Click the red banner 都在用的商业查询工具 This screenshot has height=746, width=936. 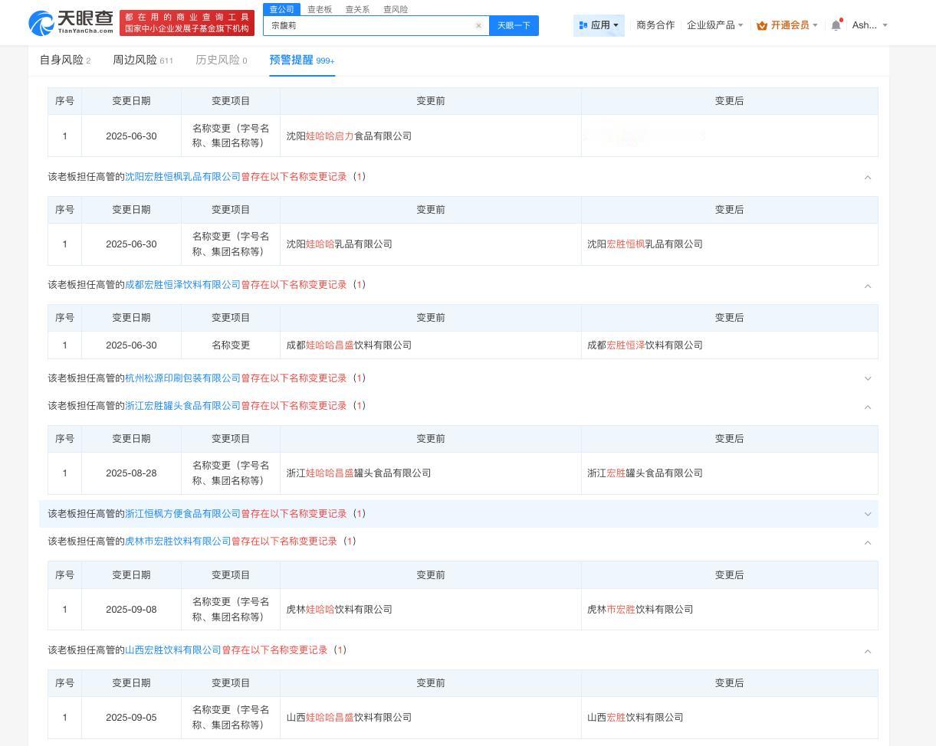coord(187,23)
